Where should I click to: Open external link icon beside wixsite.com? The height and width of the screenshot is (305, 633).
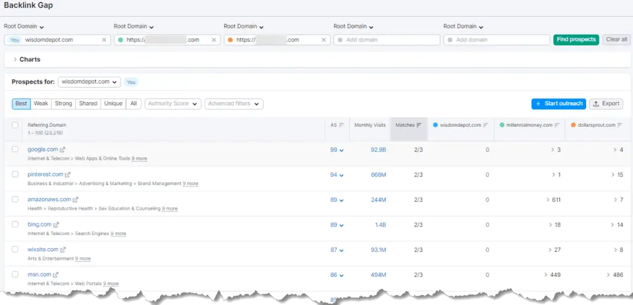63,250
